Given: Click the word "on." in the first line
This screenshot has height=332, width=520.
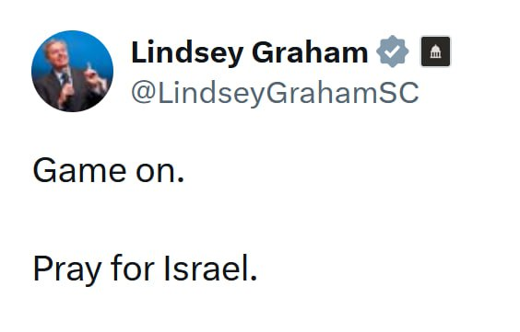Looking at the screenshot, I should pyautogui.click(x=160, y=172).
